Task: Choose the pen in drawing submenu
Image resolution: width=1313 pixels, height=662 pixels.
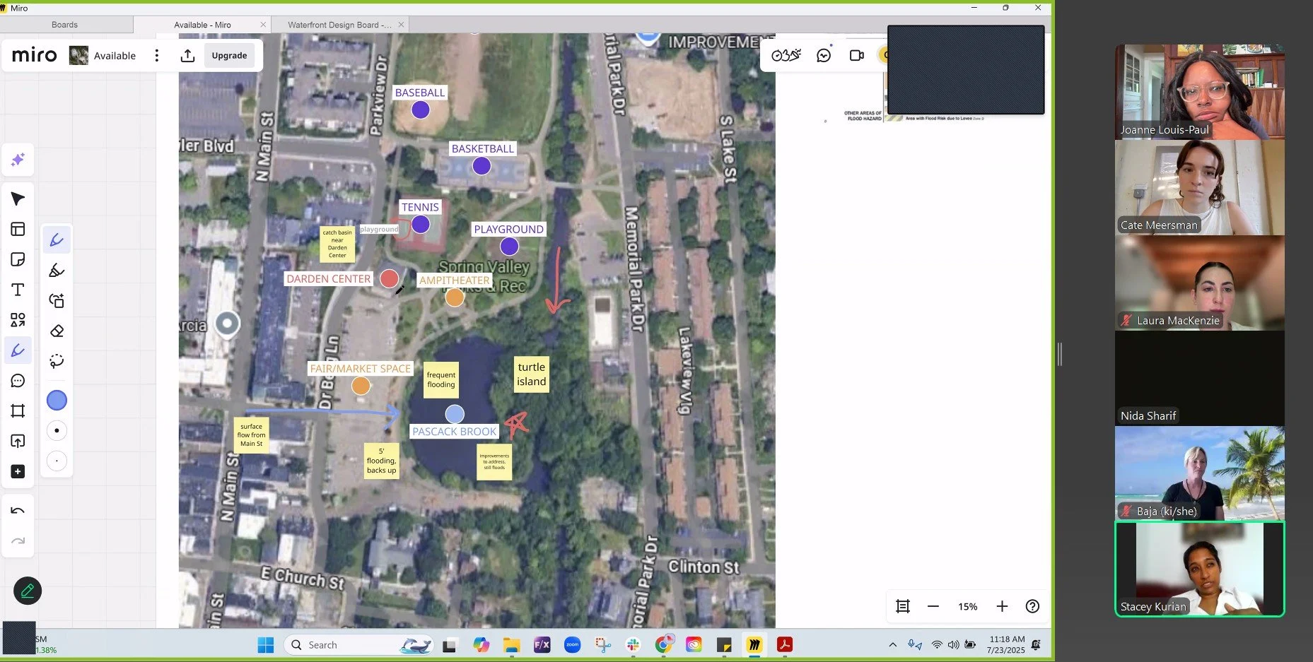Action: click(x=57, y=240)
